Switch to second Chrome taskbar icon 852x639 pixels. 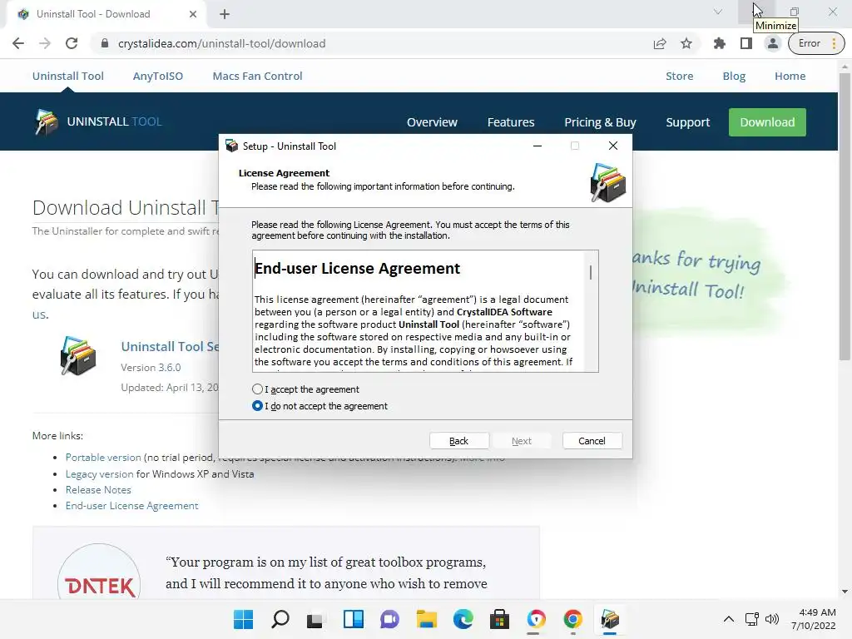572,619
